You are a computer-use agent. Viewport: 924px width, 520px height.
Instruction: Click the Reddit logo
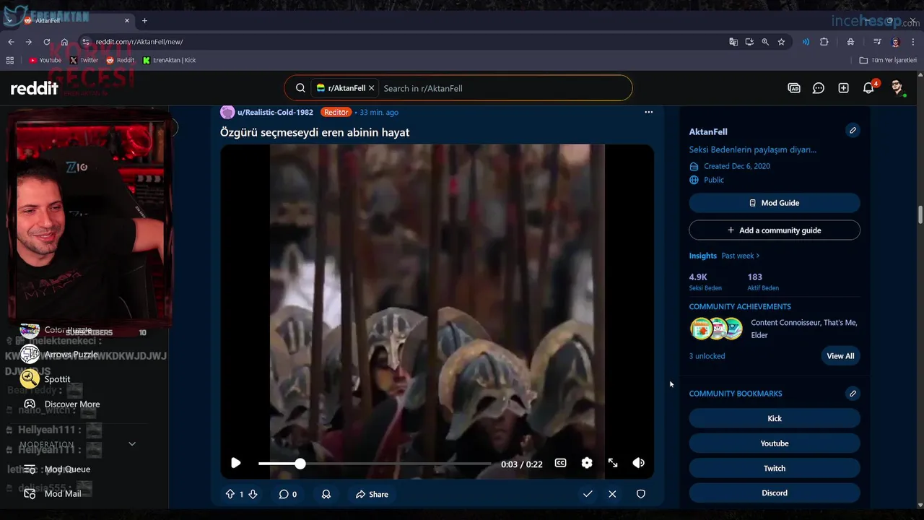tap(34, 88)
